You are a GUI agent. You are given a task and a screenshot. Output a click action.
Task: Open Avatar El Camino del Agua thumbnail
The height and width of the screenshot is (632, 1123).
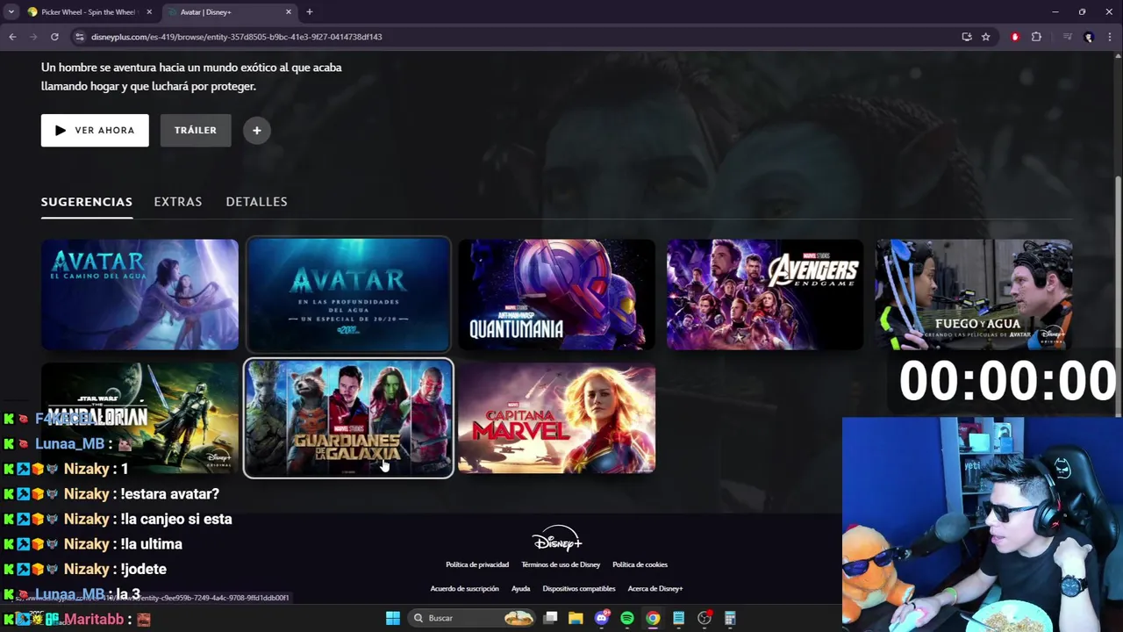pyautogui.click(x=139, y=295)
